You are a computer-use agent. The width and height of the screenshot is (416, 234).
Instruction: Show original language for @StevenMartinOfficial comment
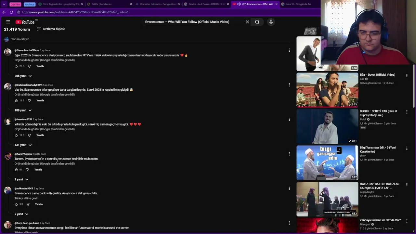point(45,60)
